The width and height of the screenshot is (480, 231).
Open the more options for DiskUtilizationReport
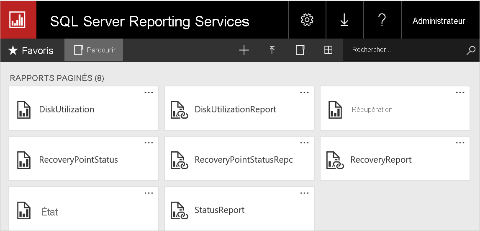304,93
